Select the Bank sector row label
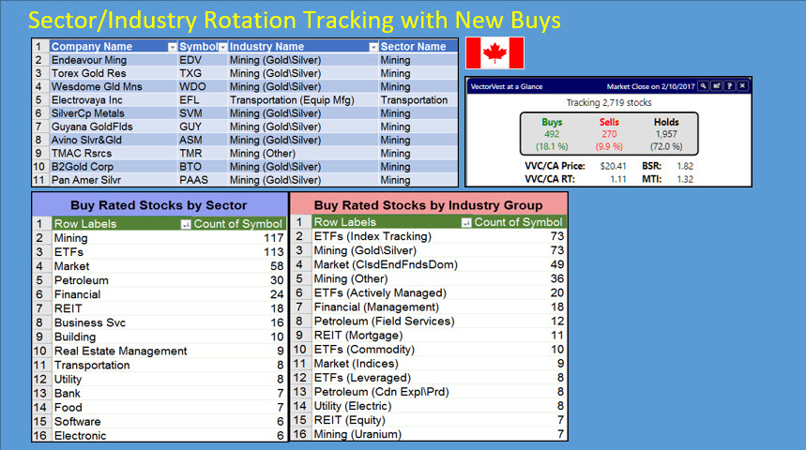This screenshot has height=450, width=806. (68, 394)
